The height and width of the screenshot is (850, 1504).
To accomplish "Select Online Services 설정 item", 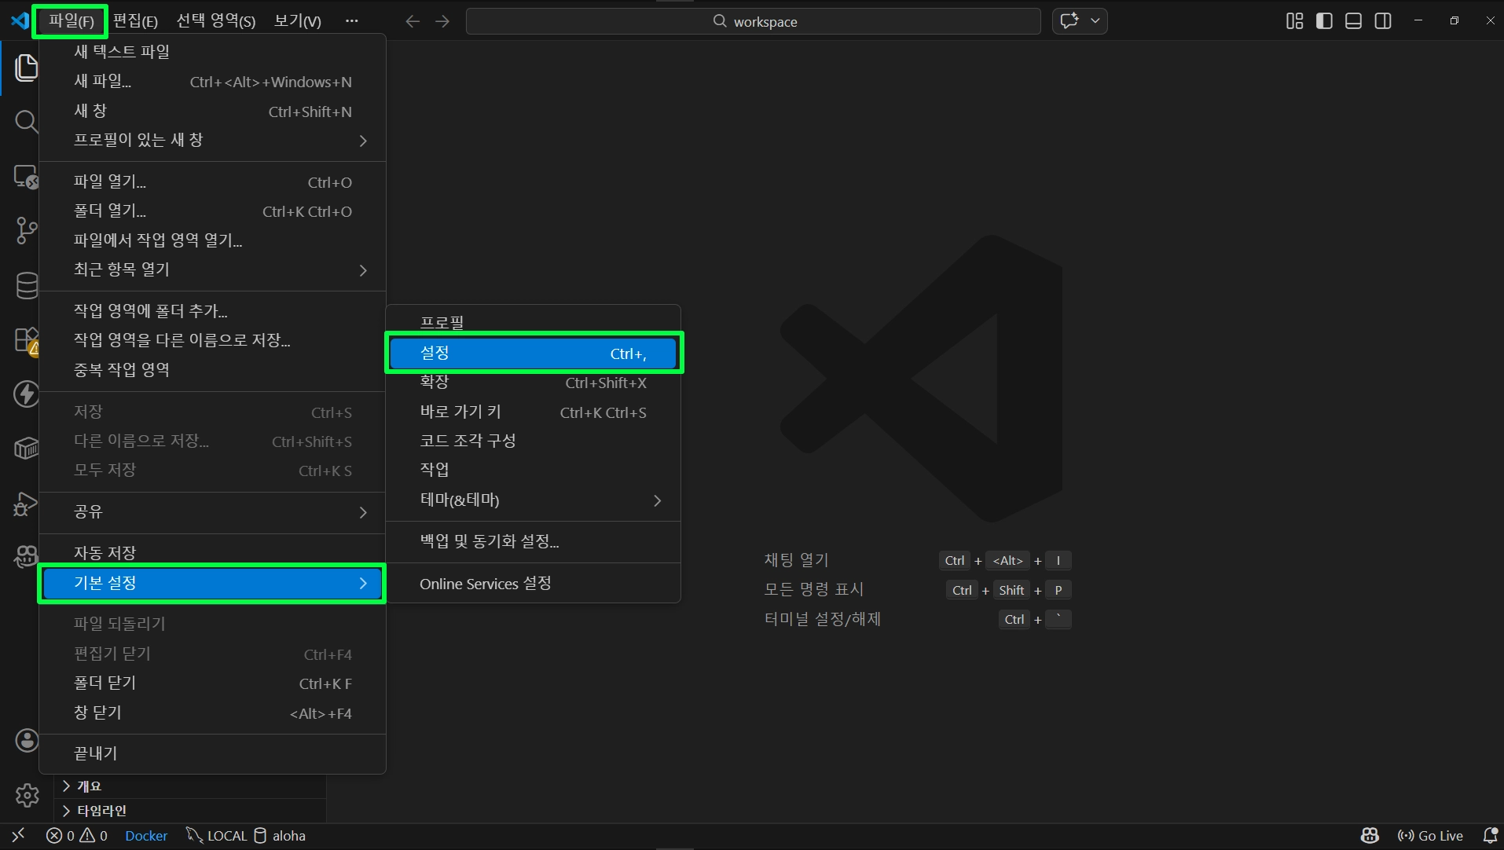I will tap(534, 584).
